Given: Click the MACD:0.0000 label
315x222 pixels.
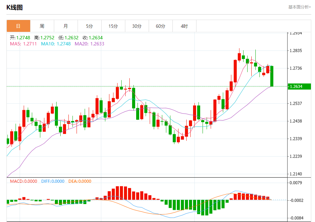Looking at the screenshot, I should tap(23, 181).
